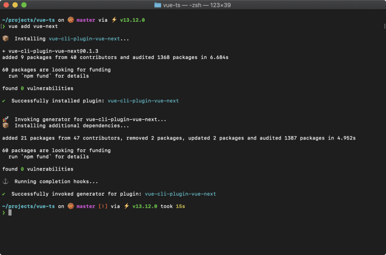
Task: Click cyan 'vue-cli-plugin-vue-next' after 'Successfully invoked generator for plugin:'
Action: pyautogui.click(x=180, y=194)
